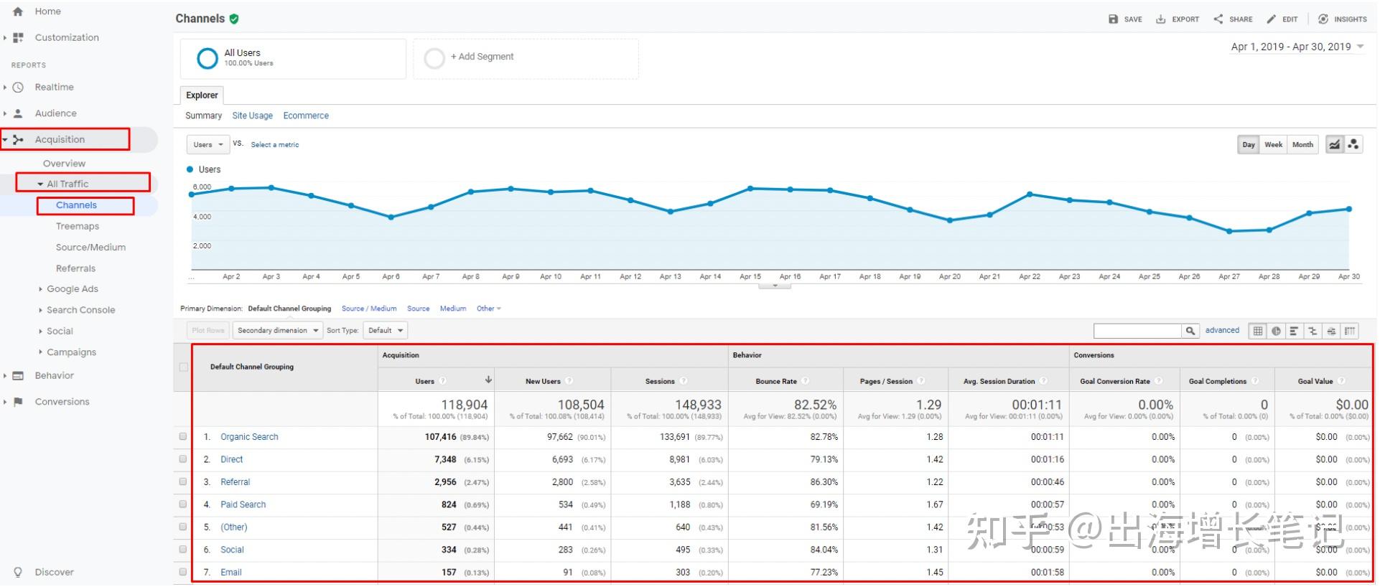Open the Sort Type Default dropdown

click(386, 331)
